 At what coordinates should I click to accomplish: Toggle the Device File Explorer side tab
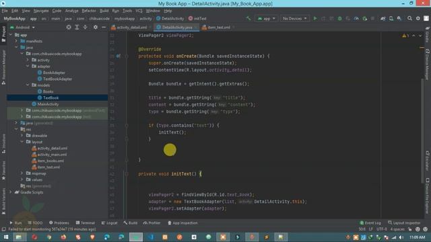tap(428, 196)
